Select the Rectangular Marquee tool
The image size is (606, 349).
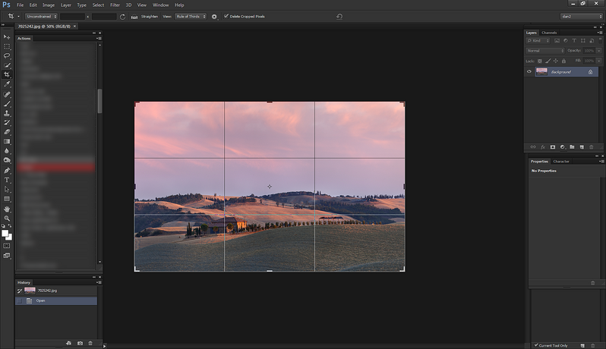click(x=7, y=46)
